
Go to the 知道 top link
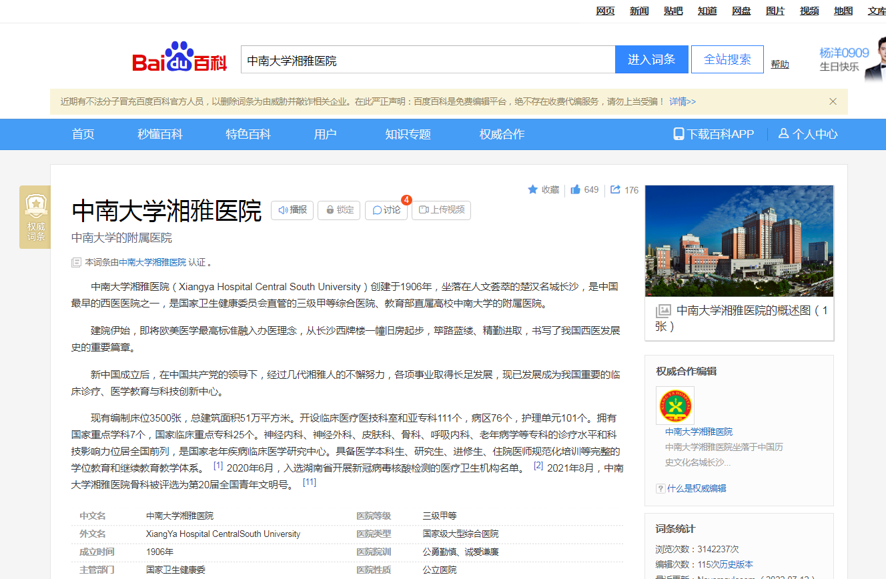(707, 11)
